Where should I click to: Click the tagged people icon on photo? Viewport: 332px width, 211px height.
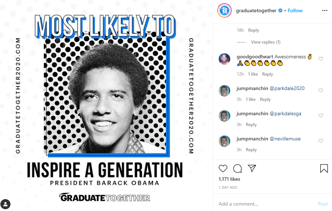click(x=7, y=203)
